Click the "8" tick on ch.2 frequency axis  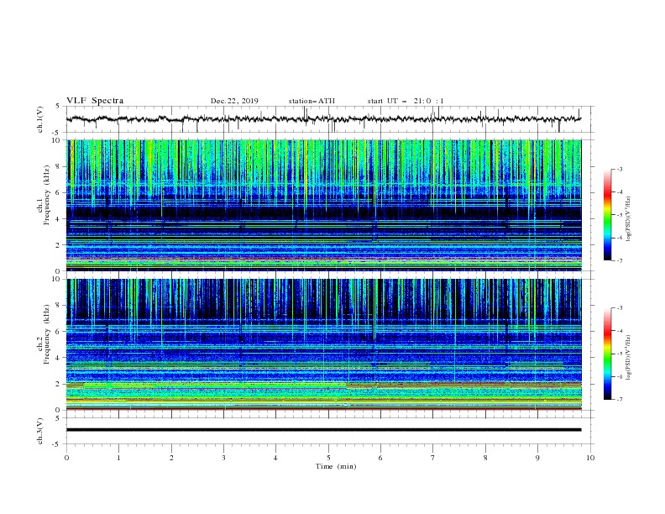point(60,306)
